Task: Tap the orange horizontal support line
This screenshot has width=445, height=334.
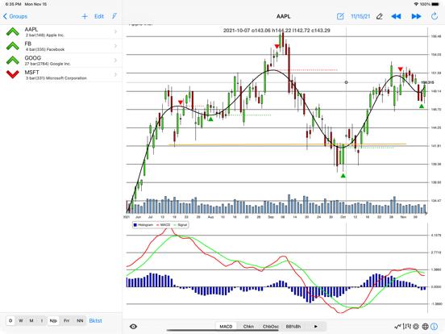Action: point(287,144)
